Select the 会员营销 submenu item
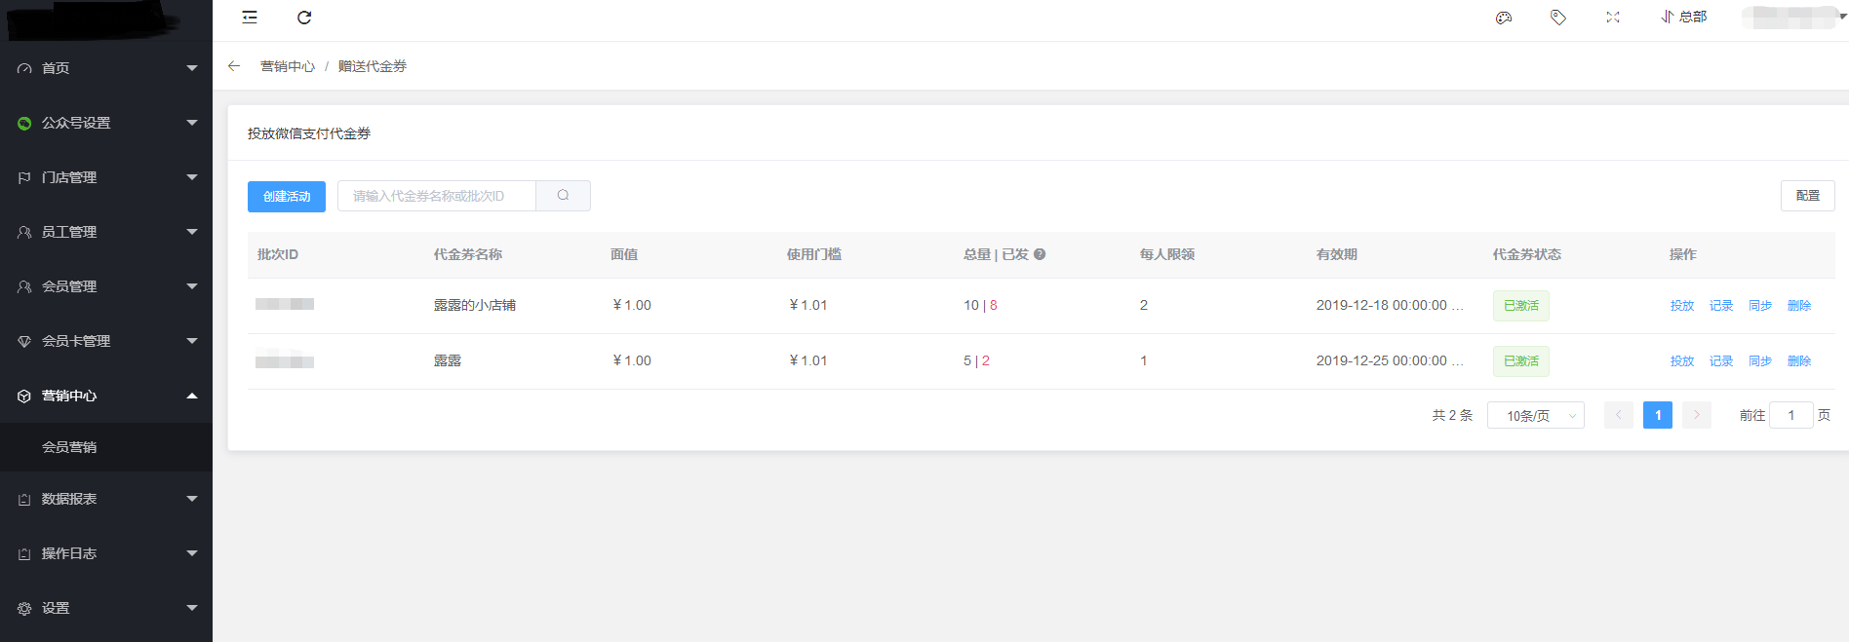This screenshot has width=1849, height=642. pos(106,447)
